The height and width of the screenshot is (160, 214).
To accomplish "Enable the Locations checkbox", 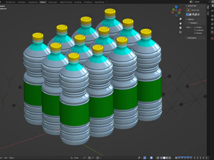I will click(x=195, y=30).
